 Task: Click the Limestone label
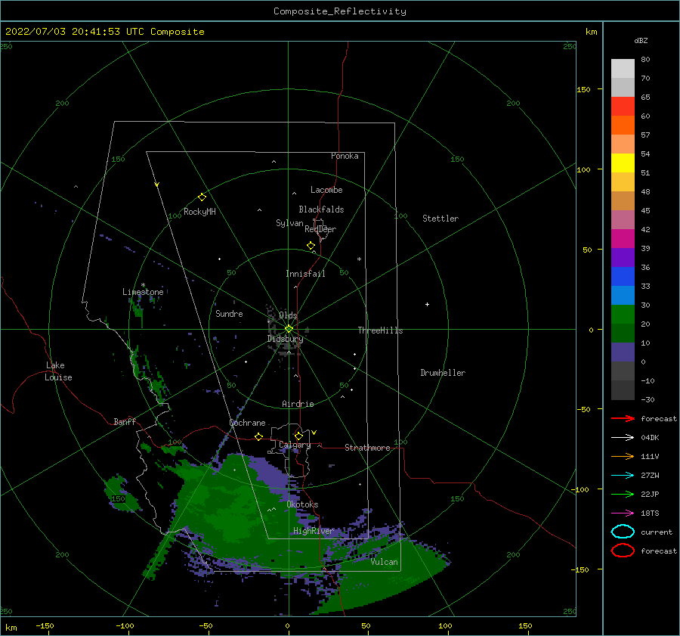pos(143,292)
